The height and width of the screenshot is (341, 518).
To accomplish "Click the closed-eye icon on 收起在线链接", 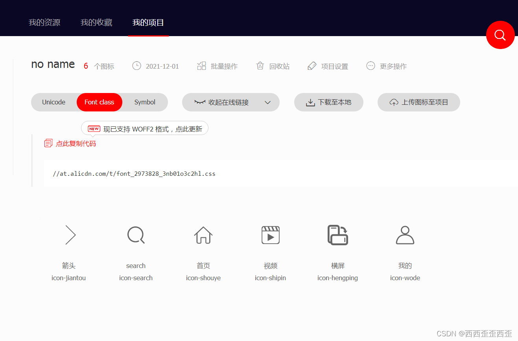I will 200,102.
